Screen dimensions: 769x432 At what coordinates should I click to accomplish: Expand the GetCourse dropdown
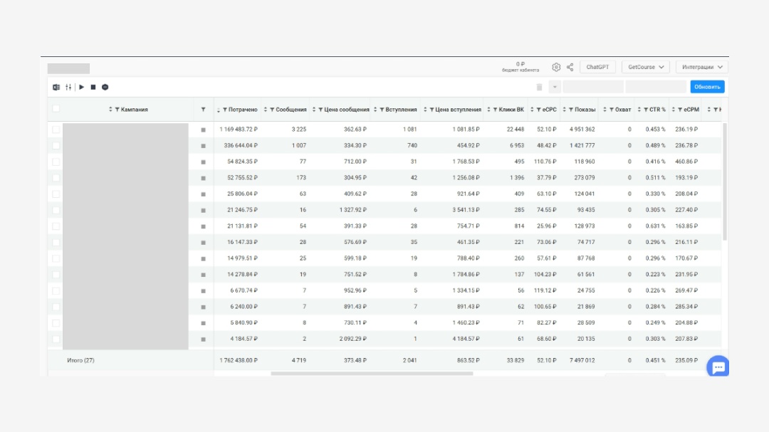(x=646, y=67)
